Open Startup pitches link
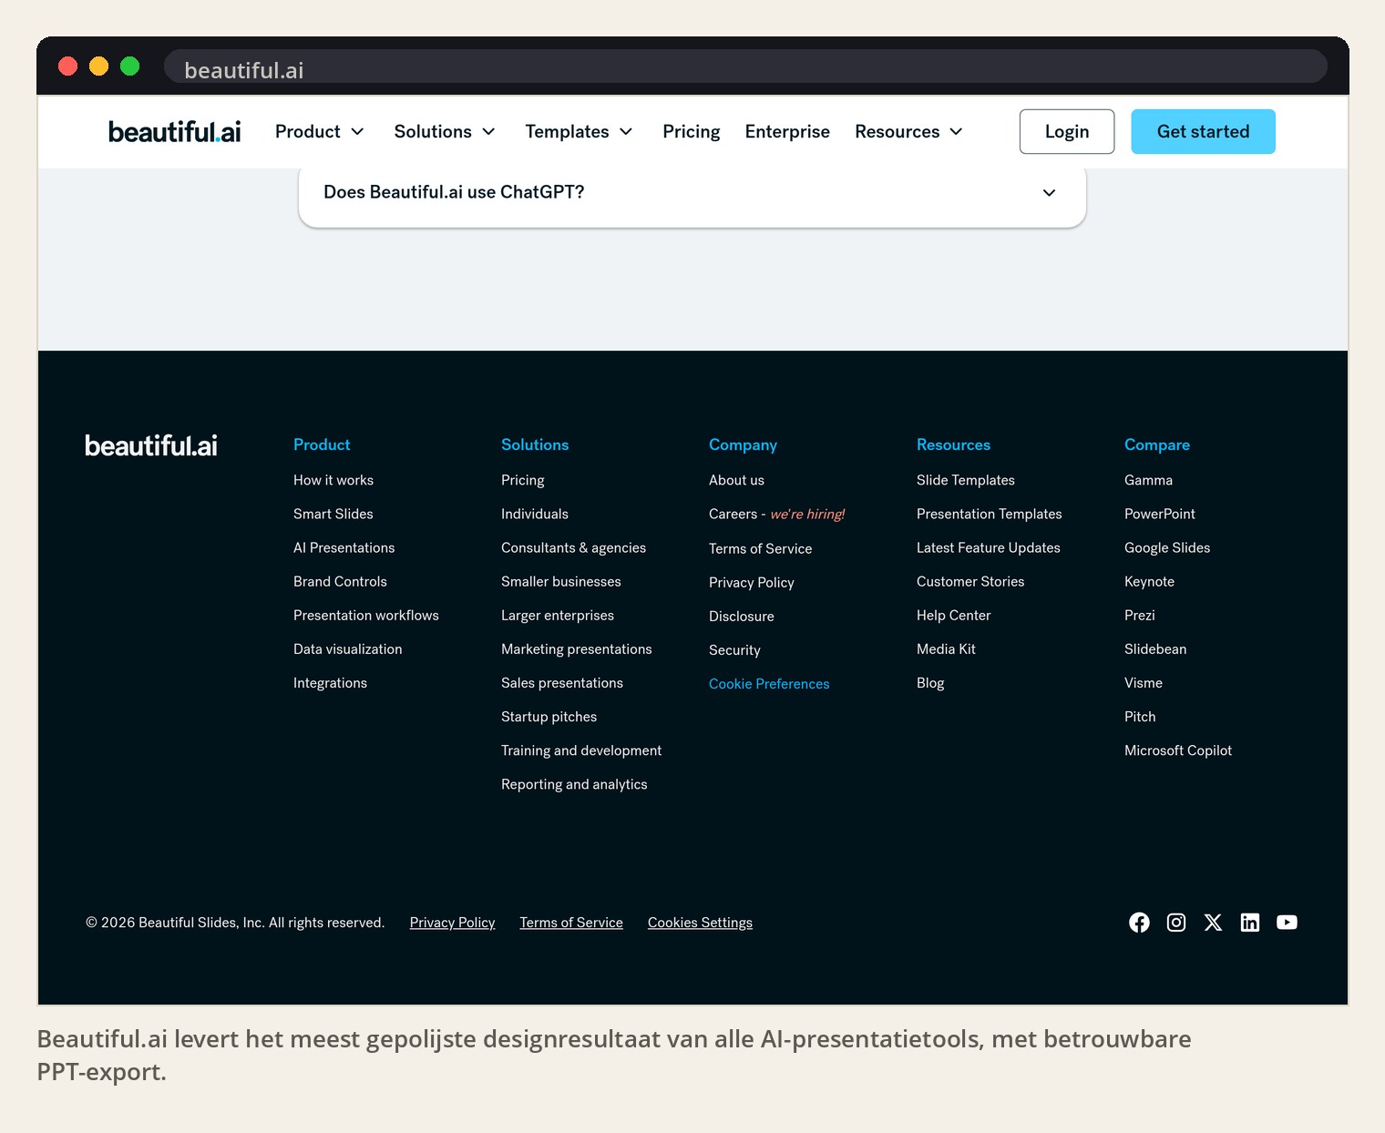 (x=549, y=717)
